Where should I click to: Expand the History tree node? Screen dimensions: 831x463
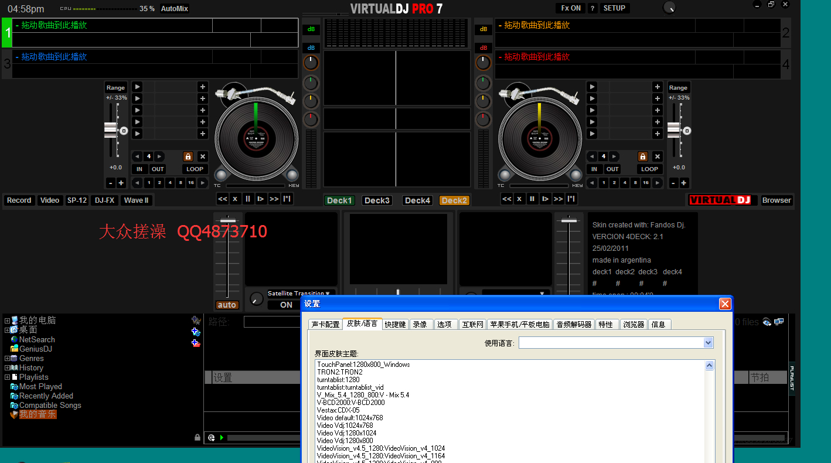(7, 367)
